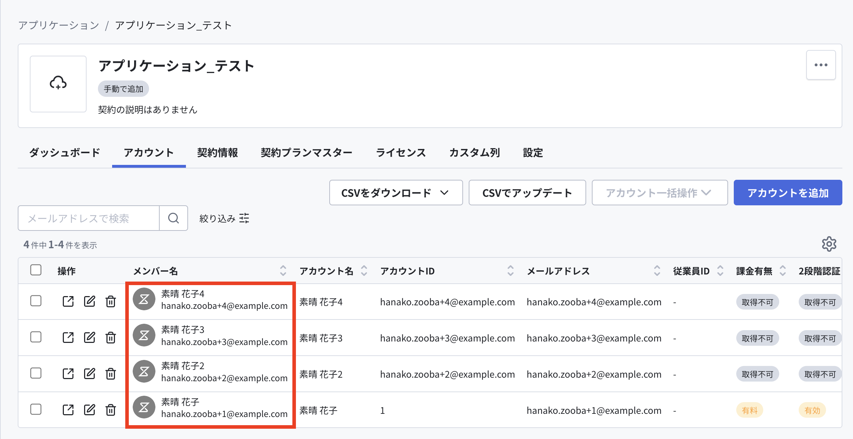This screenshot has width=853, height=439.
Task: Open the 契約プランマスター tab
Action: tap(307, 153)
